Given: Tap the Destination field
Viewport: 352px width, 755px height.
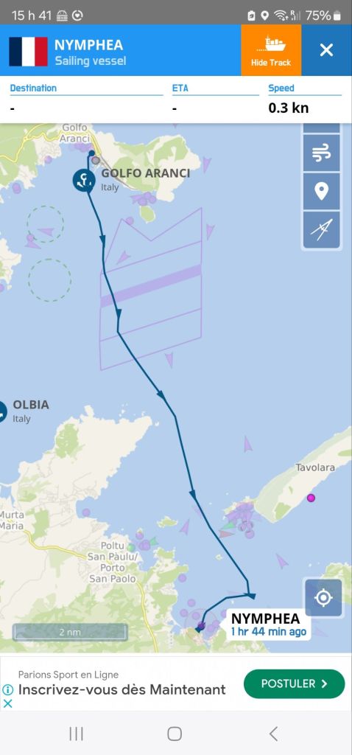Looking at the screenshot, I should click(87, 99).
